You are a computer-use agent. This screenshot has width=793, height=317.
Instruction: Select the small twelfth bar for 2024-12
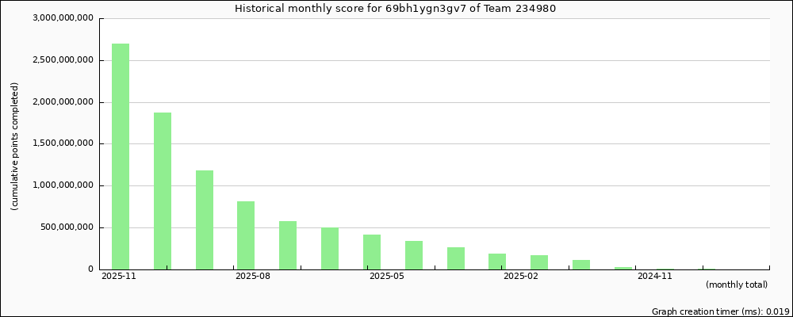(x=581, y=265)
